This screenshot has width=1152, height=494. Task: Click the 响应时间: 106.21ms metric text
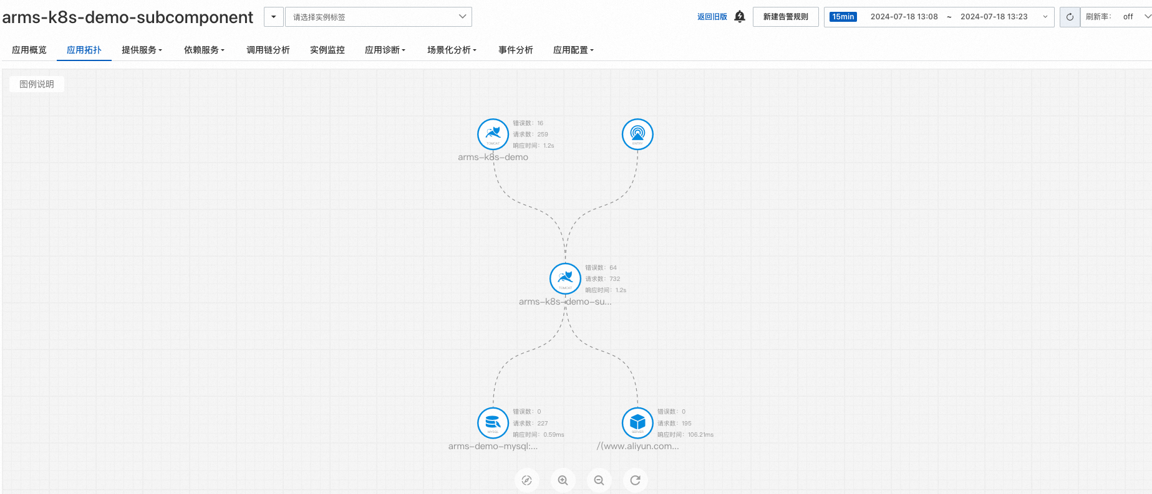[x=685, y=435]
